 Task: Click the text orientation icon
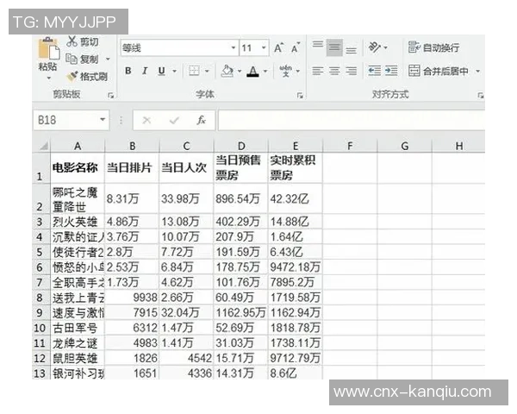point(375,47)
